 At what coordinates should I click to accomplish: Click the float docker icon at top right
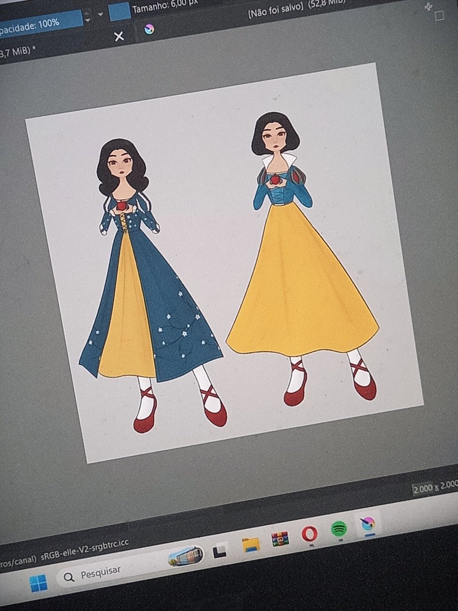428,7
